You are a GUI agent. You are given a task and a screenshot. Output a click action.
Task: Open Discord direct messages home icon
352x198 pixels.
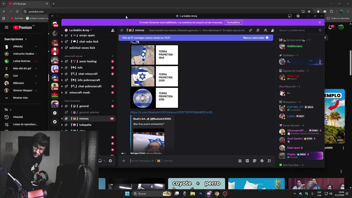[55, 24]
